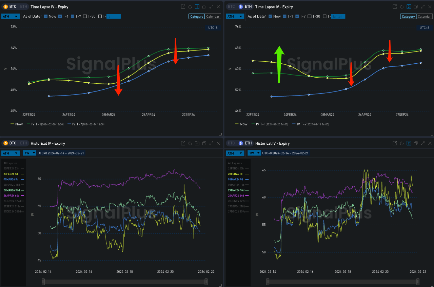Image resolution: width=434 pixels, height=287 pixels.
Task: Duplicate the ETH Time Lapse IV panel
Action: pyautogui.click(x=416, y=7)
